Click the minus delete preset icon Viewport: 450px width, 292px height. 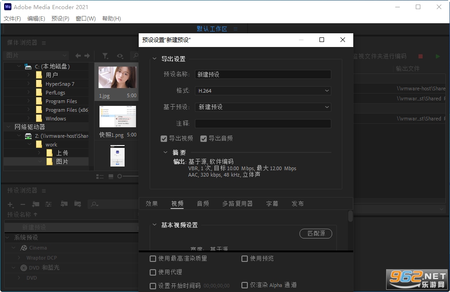coord(23,204)
